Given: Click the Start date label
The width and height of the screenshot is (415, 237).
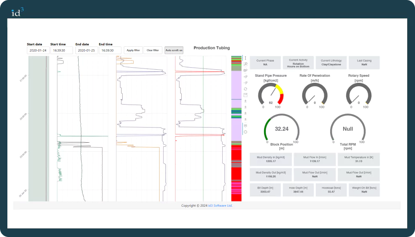Looking at the screenshot, I should point(34,44).
